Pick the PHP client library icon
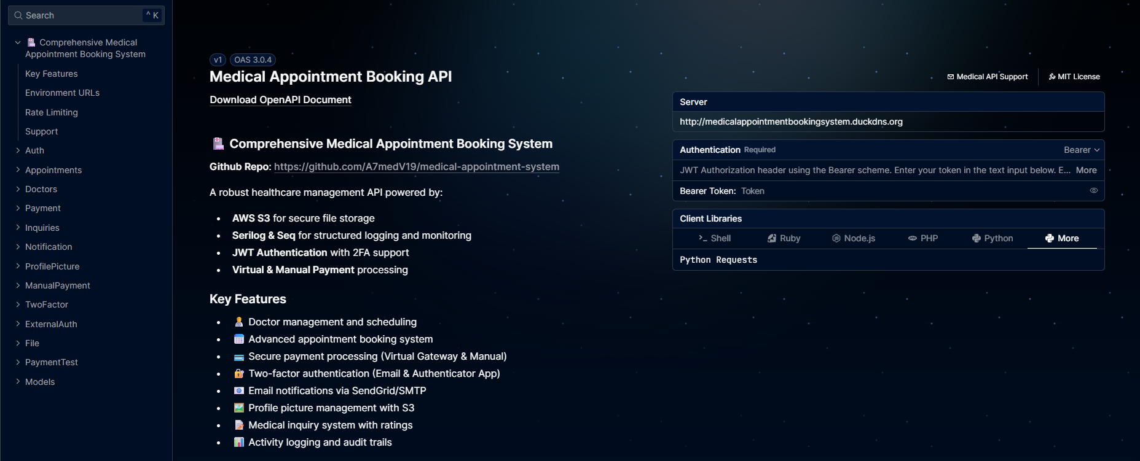 (x=913, y=238)
